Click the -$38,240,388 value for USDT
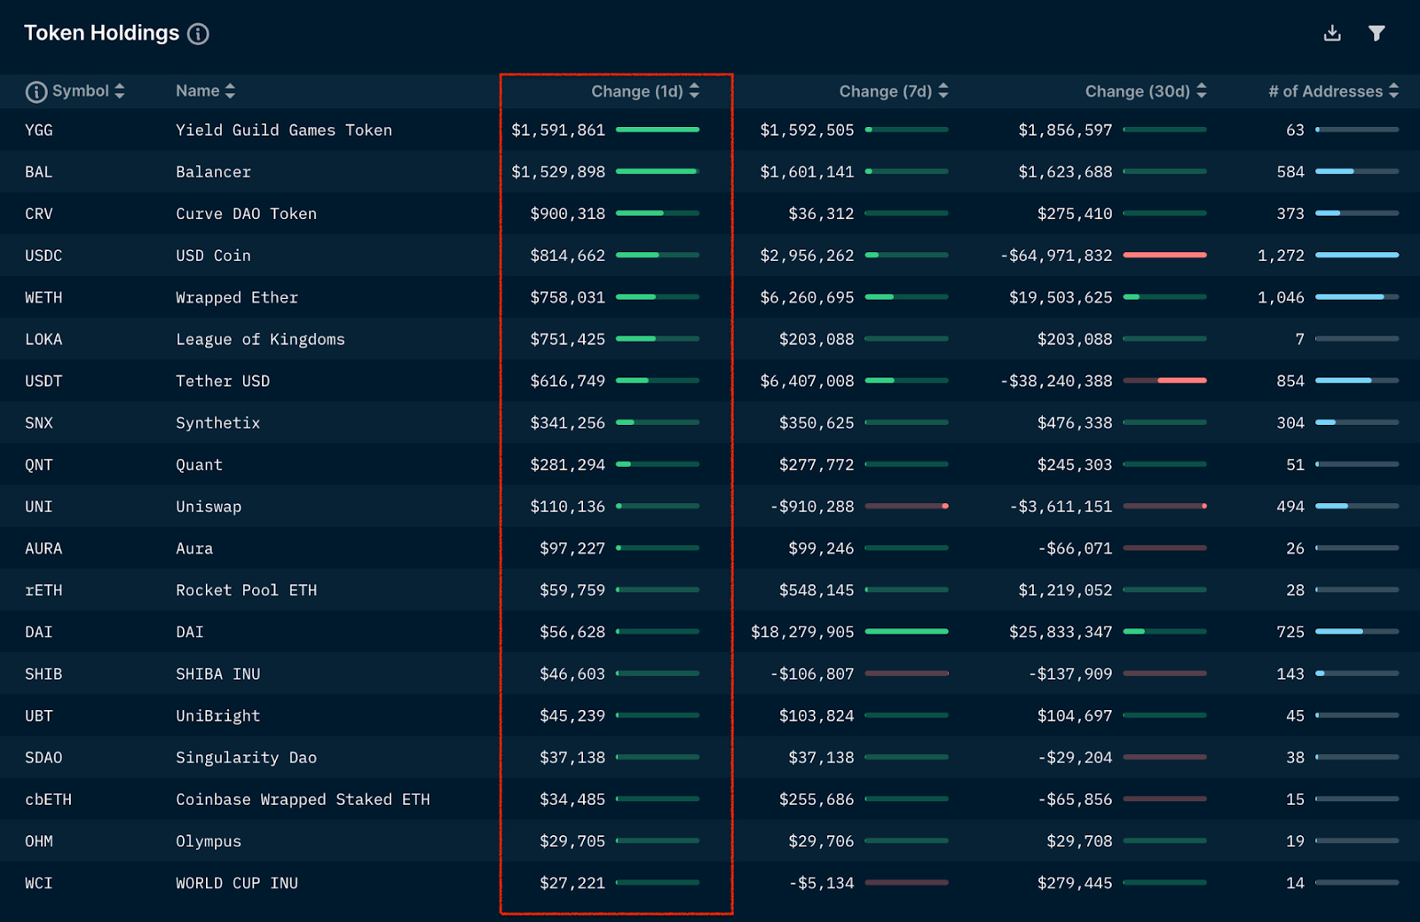This screenshot has width=1420, height=922. coord(1056,381)
